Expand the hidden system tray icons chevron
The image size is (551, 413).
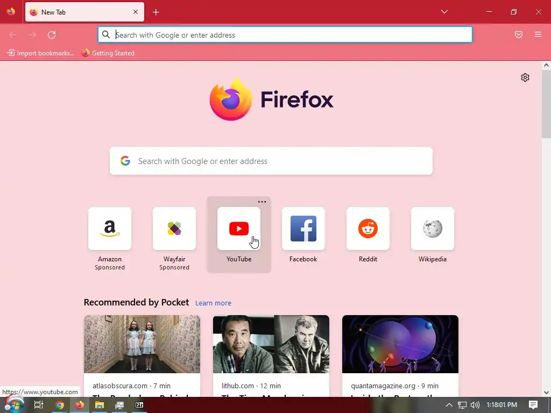click(x=449, y=405)
